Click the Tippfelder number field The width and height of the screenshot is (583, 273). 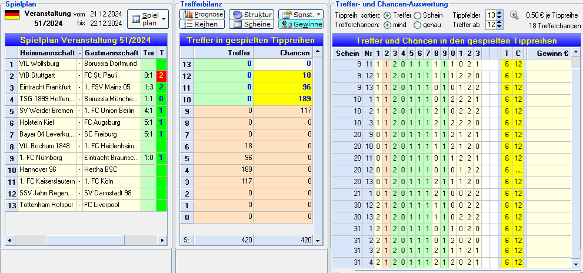[x=491, y=16]
